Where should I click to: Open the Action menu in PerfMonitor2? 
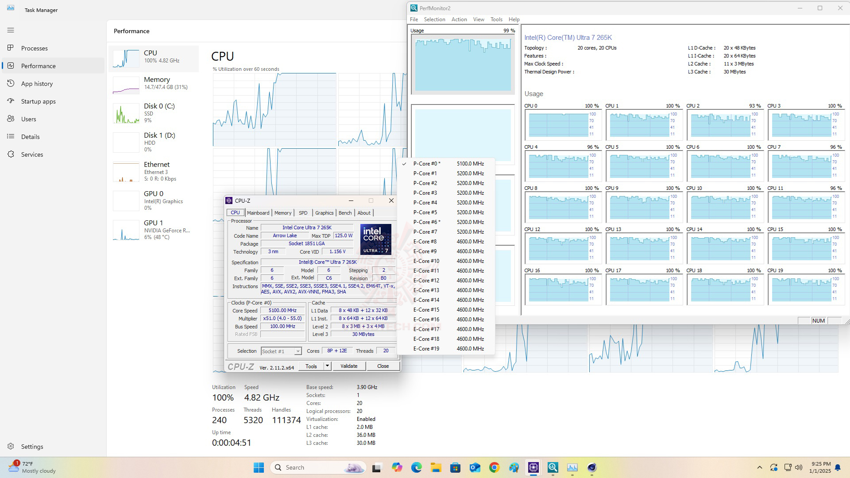click(458, 19)
